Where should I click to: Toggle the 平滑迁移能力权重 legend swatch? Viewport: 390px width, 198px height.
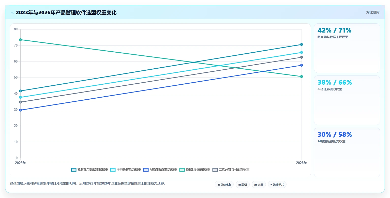pos(113,170)
